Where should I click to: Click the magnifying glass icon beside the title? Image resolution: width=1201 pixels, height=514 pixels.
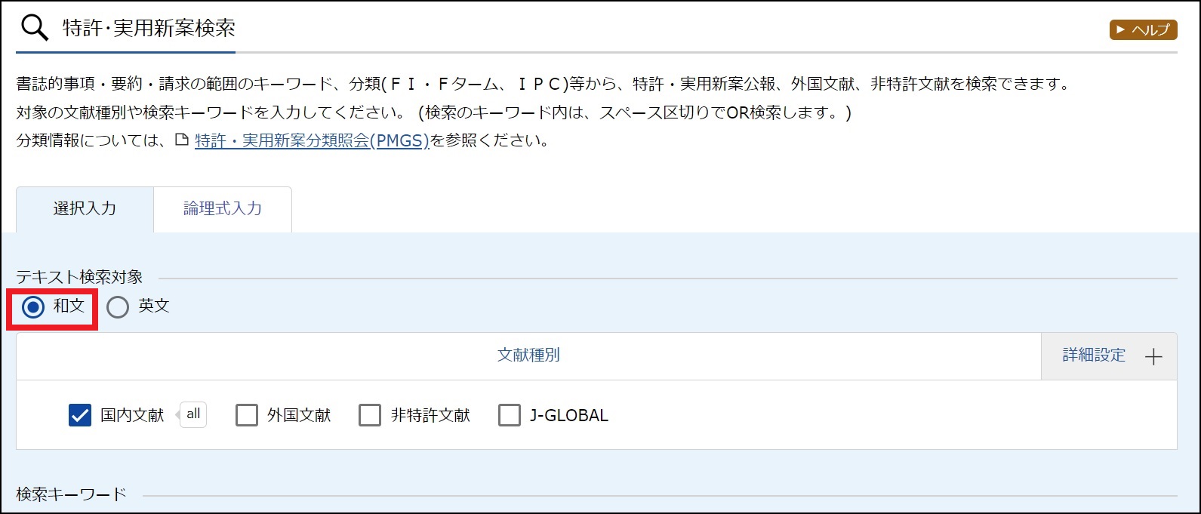click(x=34, y=28)
